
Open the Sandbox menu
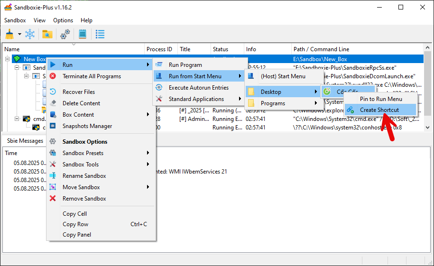[x=15, y=20]
